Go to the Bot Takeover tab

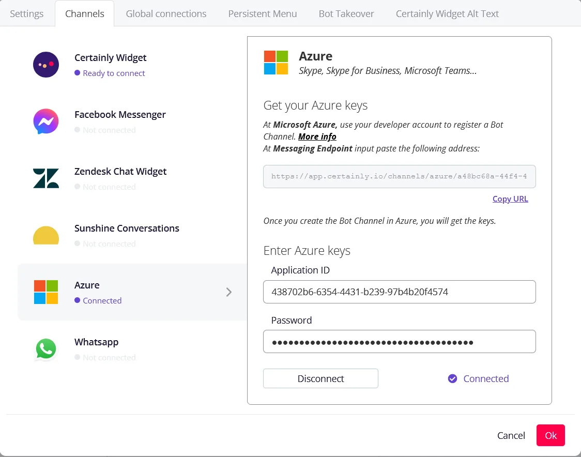click(x=346, y=14)
